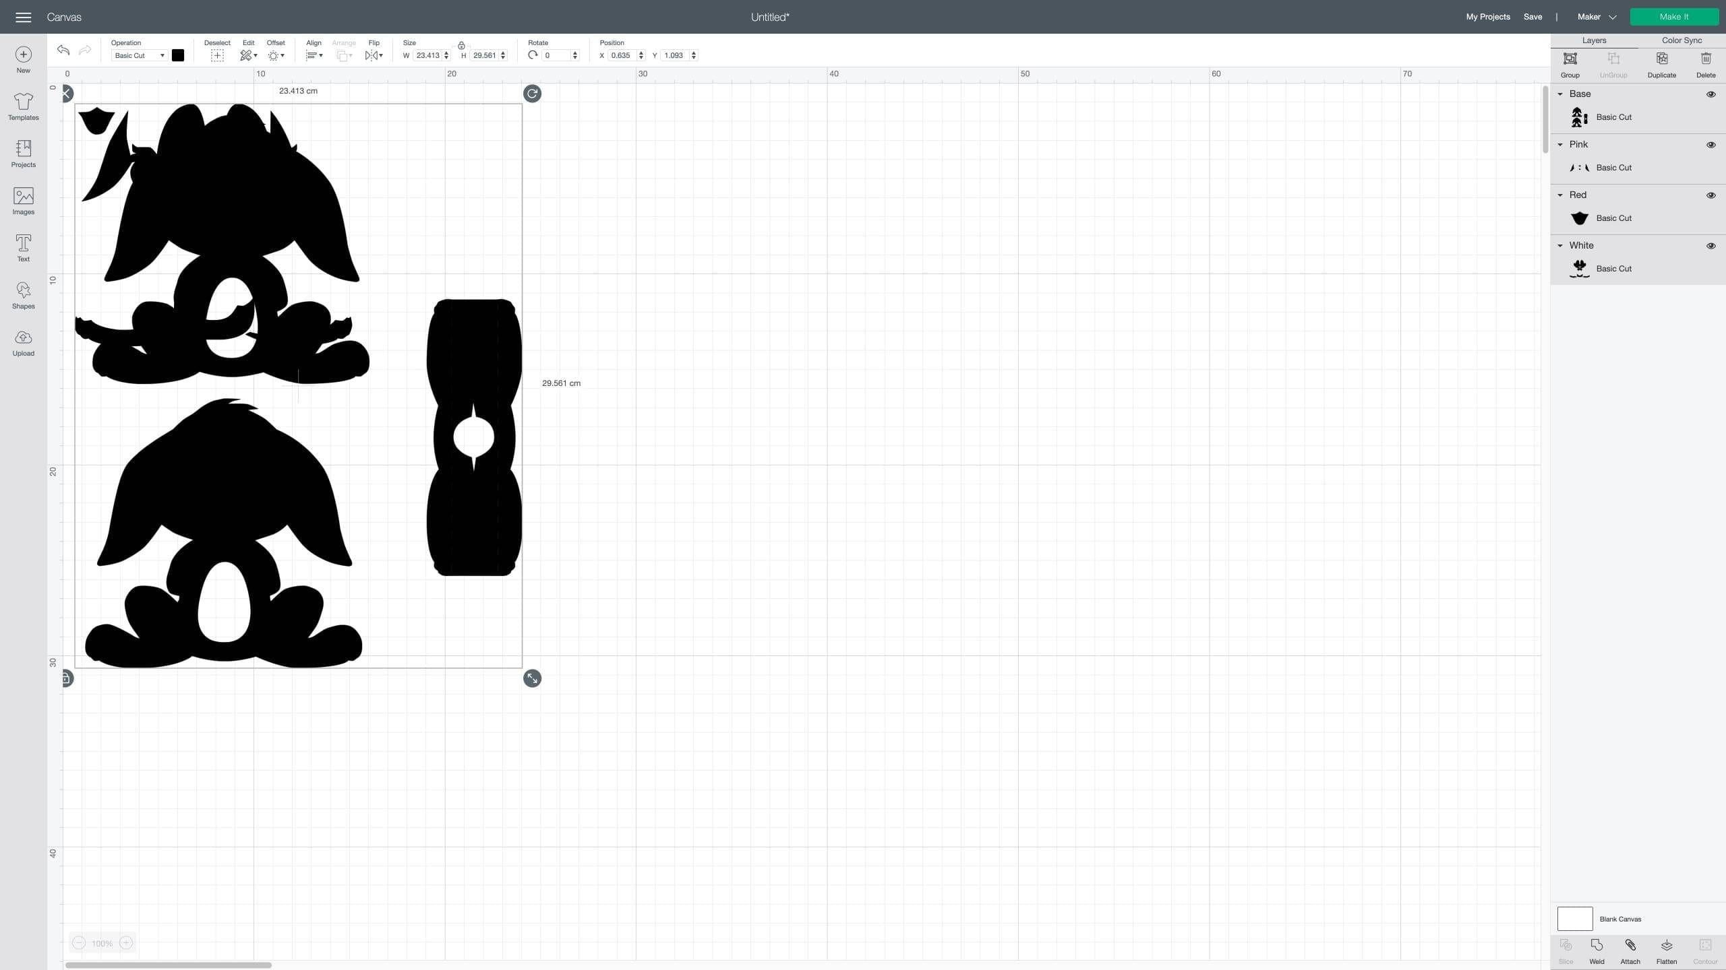1726x970 pixels.
Task: Collapse the Red layer group
Action: click(1560, 195)
